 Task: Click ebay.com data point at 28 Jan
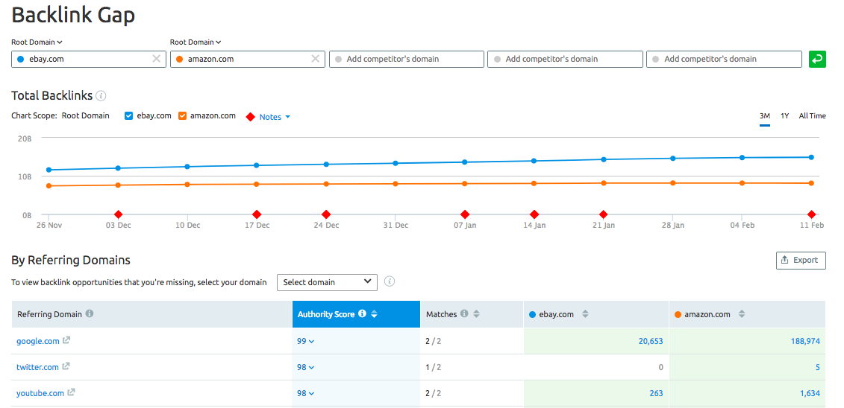(x=673, y=159)
